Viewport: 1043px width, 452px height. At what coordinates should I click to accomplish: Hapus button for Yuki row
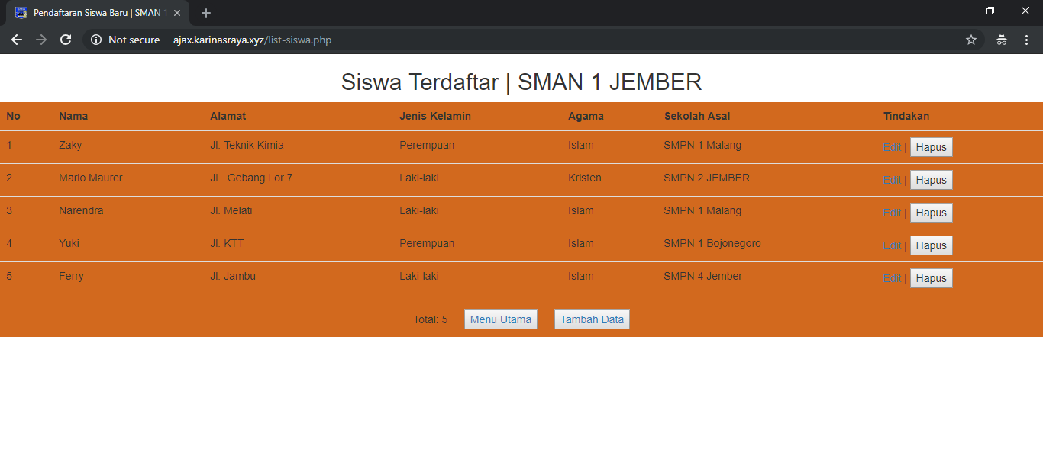(931, 245)
